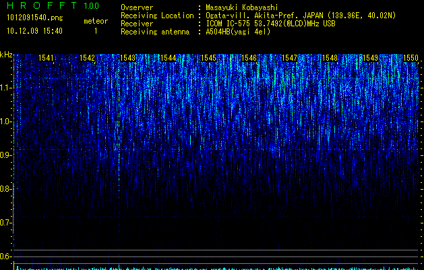This screenshot has width=424, height=270.
Task: Click the 1.1 kHz frequency axis label
Action: (x=5, y=88)
